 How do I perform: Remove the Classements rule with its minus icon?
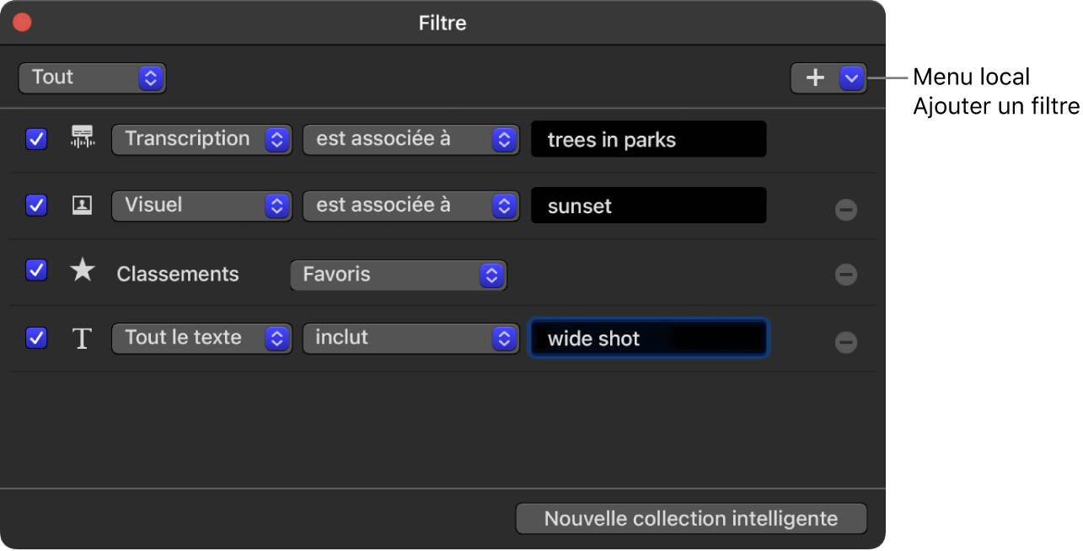[846, 274]
